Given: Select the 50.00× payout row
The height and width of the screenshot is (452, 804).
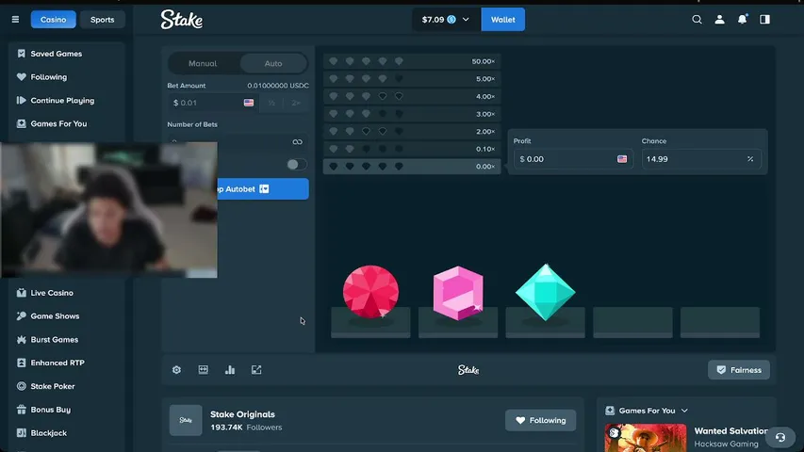Looking at the screenshot, I should [x=412, y=61].
